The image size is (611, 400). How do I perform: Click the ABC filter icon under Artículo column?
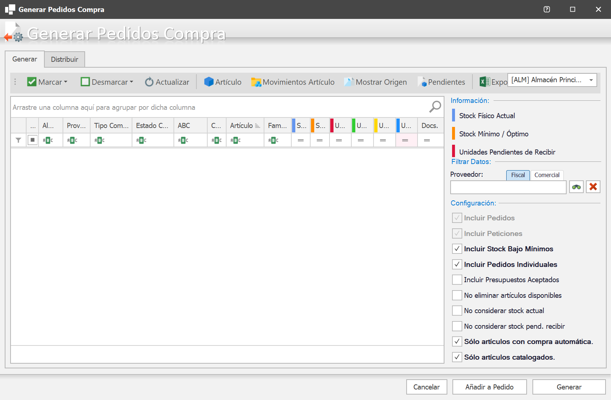tap(236, 140)
